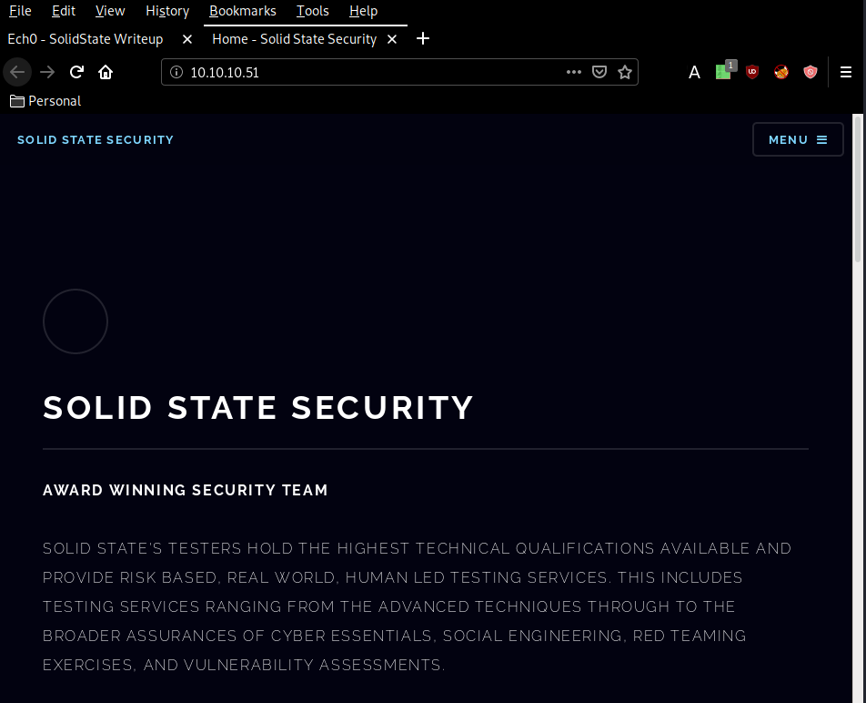The height and width of the screenshot is (703, 866).
Task: Show site information for 10.10.10.51
Action: tap(176, 72)
